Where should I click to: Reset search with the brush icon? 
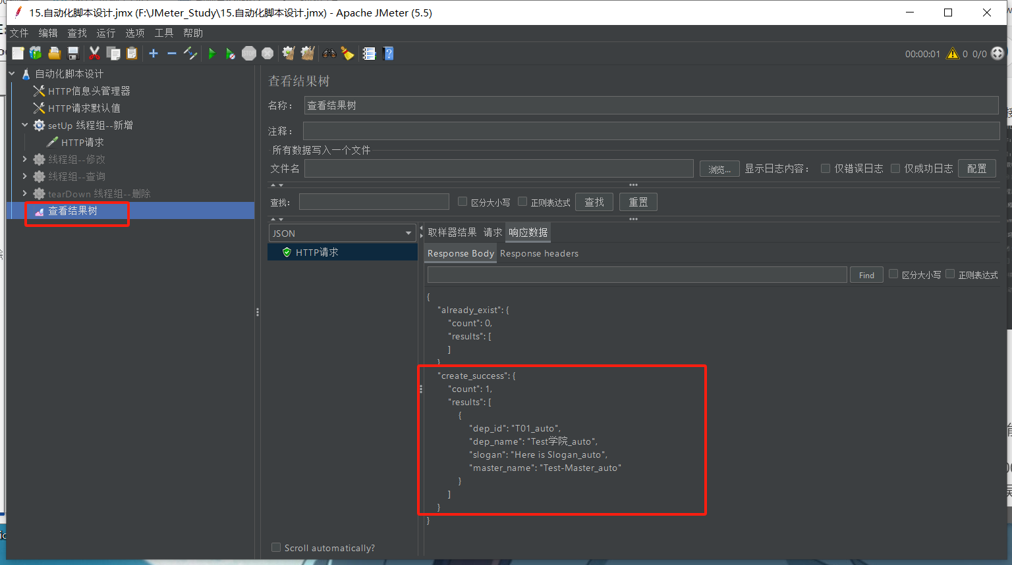pyautogui.click(x=348, y=53)
